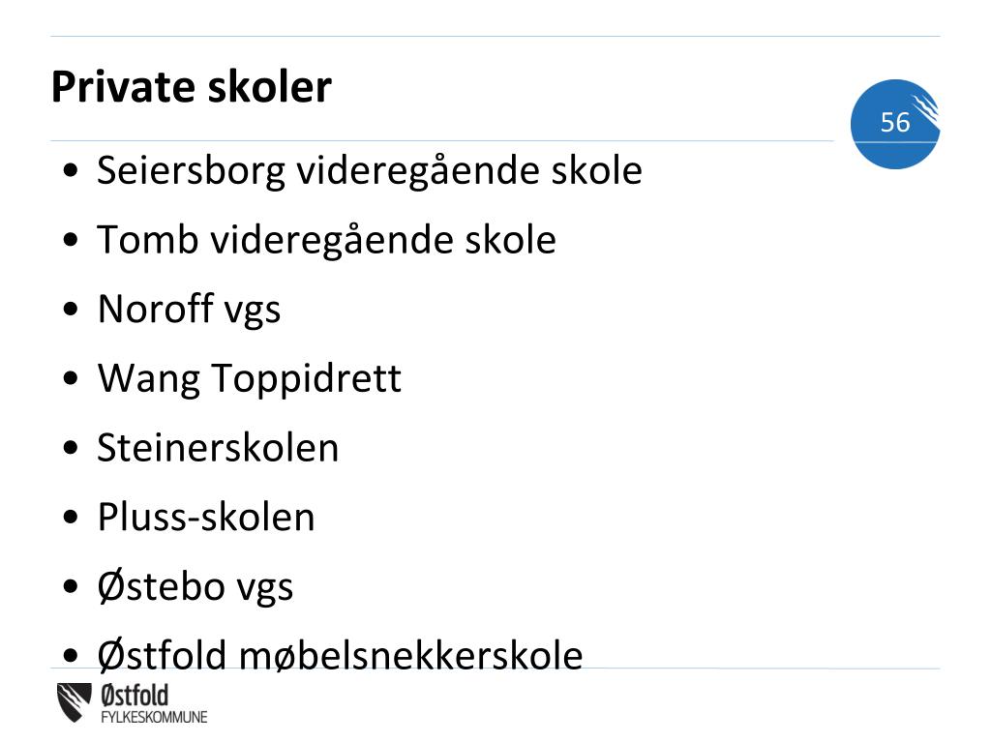The width and height of the screenshot is (991, 743).
Task: Select the "Private skoler" slide title
Action: pos(191,88)
